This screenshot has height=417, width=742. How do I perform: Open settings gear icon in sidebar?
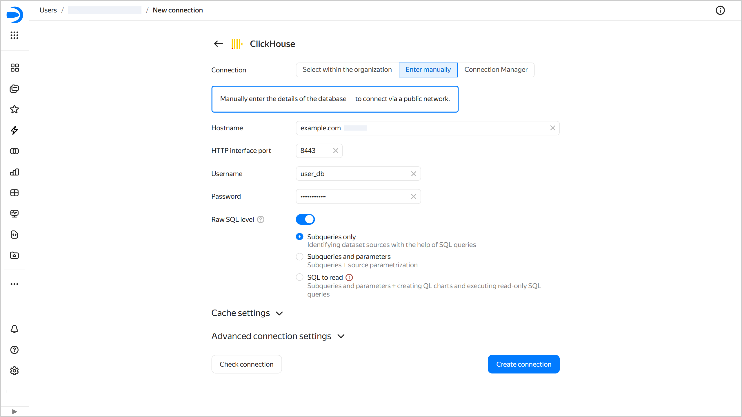tap(14, 371)
